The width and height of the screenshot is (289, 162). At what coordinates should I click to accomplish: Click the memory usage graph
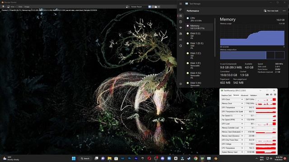[252, 35]
